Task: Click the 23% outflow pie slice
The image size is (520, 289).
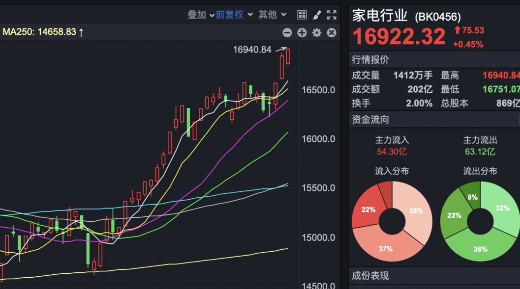Action: (x=454, y=215)
